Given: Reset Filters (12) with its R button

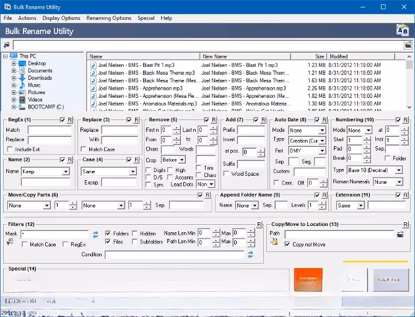Looking at the screenshot, I should [259, 224].
